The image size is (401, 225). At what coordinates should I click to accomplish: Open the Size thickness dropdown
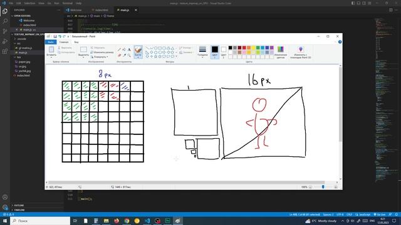tap(202, 52)
